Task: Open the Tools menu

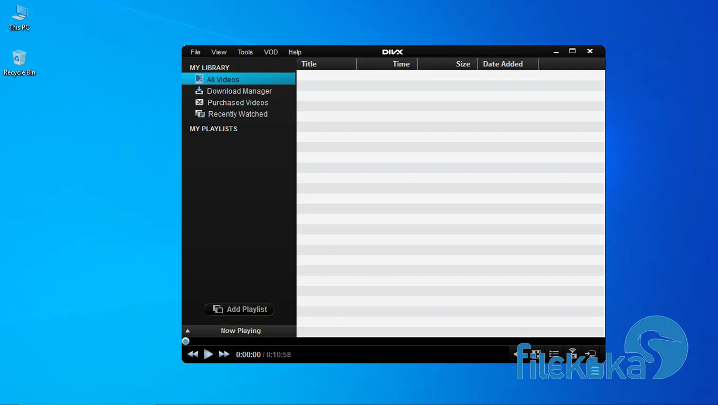Action: coord(245,52)
